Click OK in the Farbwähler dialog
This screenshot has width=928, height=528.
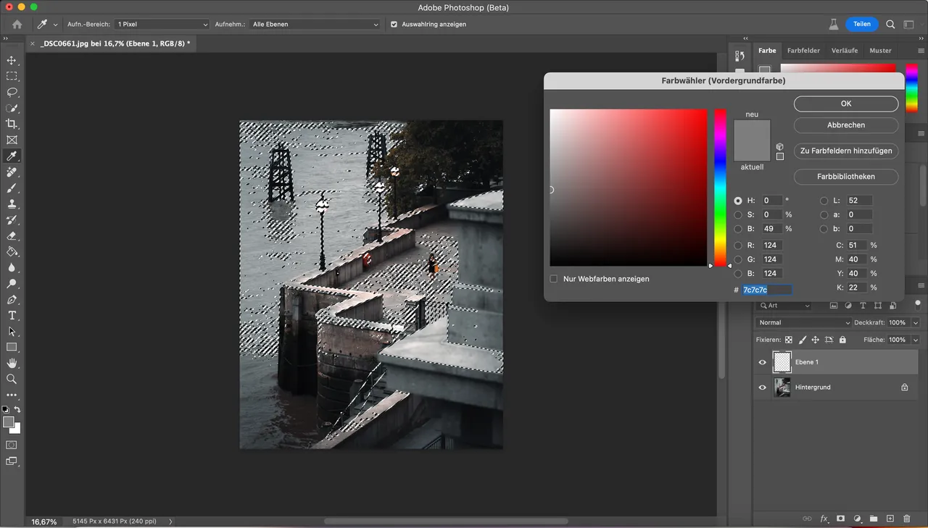tap(846, 104)
